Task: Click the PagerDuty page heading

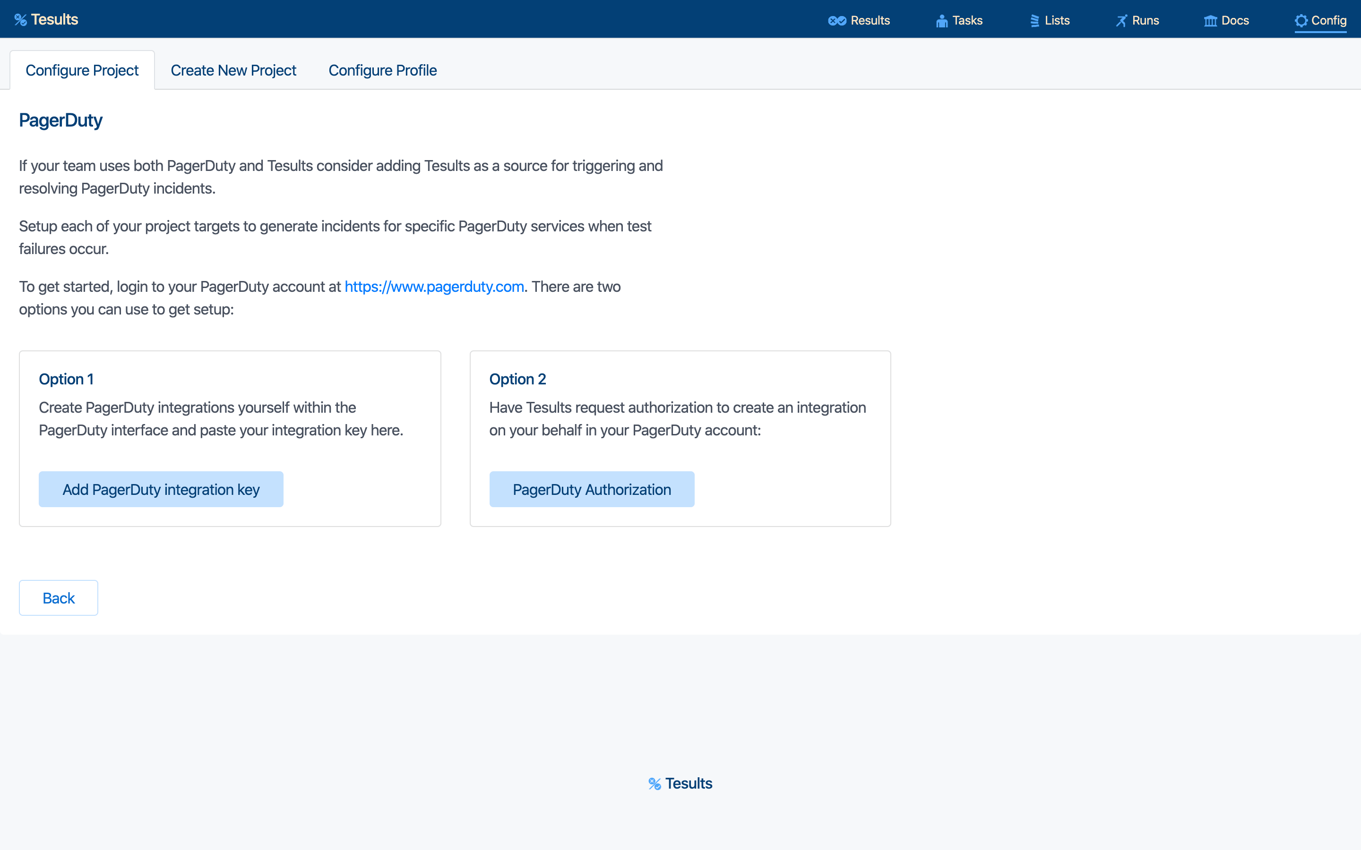Action: point(61,120)
